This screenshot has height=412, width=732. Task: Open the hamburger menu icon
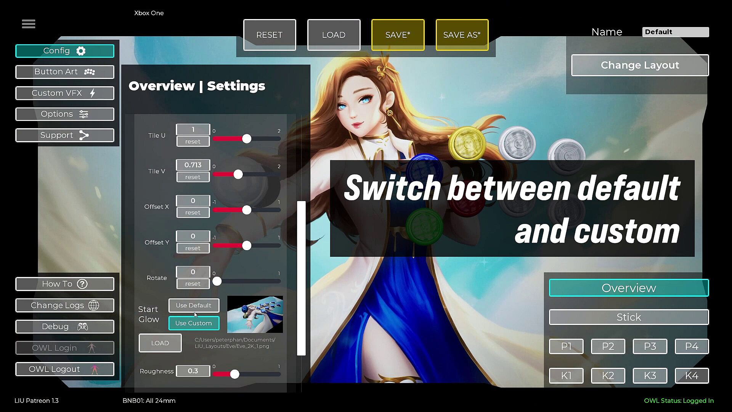click(x=29, y=24)
